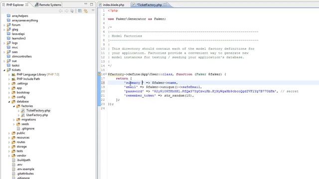Expand the sue project
Viewport: 319px width, 179px height.
(x=4, y=61)
